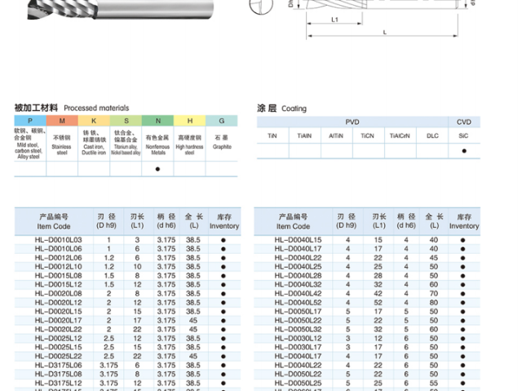Select the green N material swatch
Viewport: 522px width, 391px height.
point(157,121)
